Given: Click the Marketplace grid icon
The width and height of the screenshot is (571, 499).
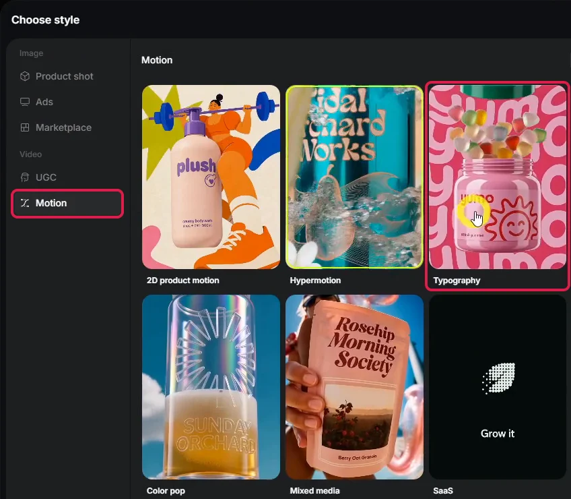Looking at the screenshot, I should (25, 127).
